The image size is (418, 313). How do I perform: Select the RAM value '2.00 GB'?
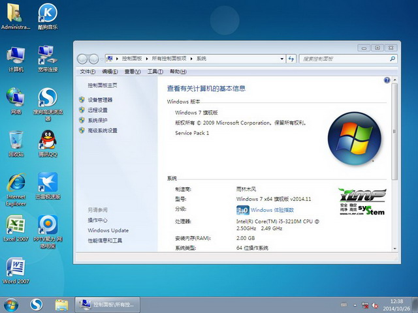246,238
